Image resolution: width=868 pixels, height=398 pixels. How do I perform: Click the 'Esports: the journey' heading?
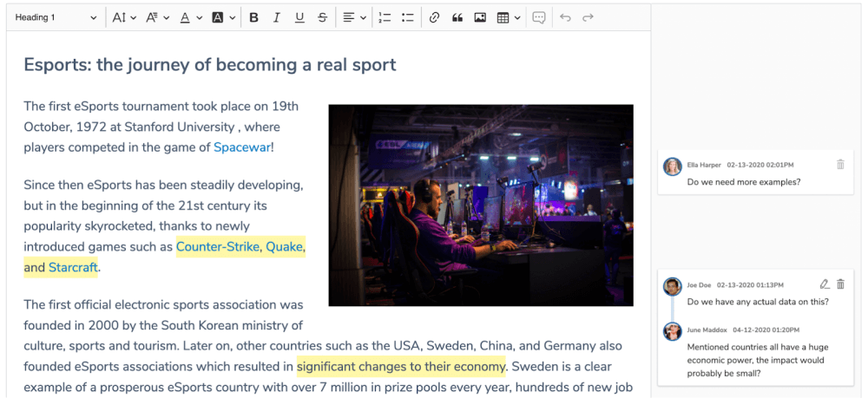tap(210, 65)
